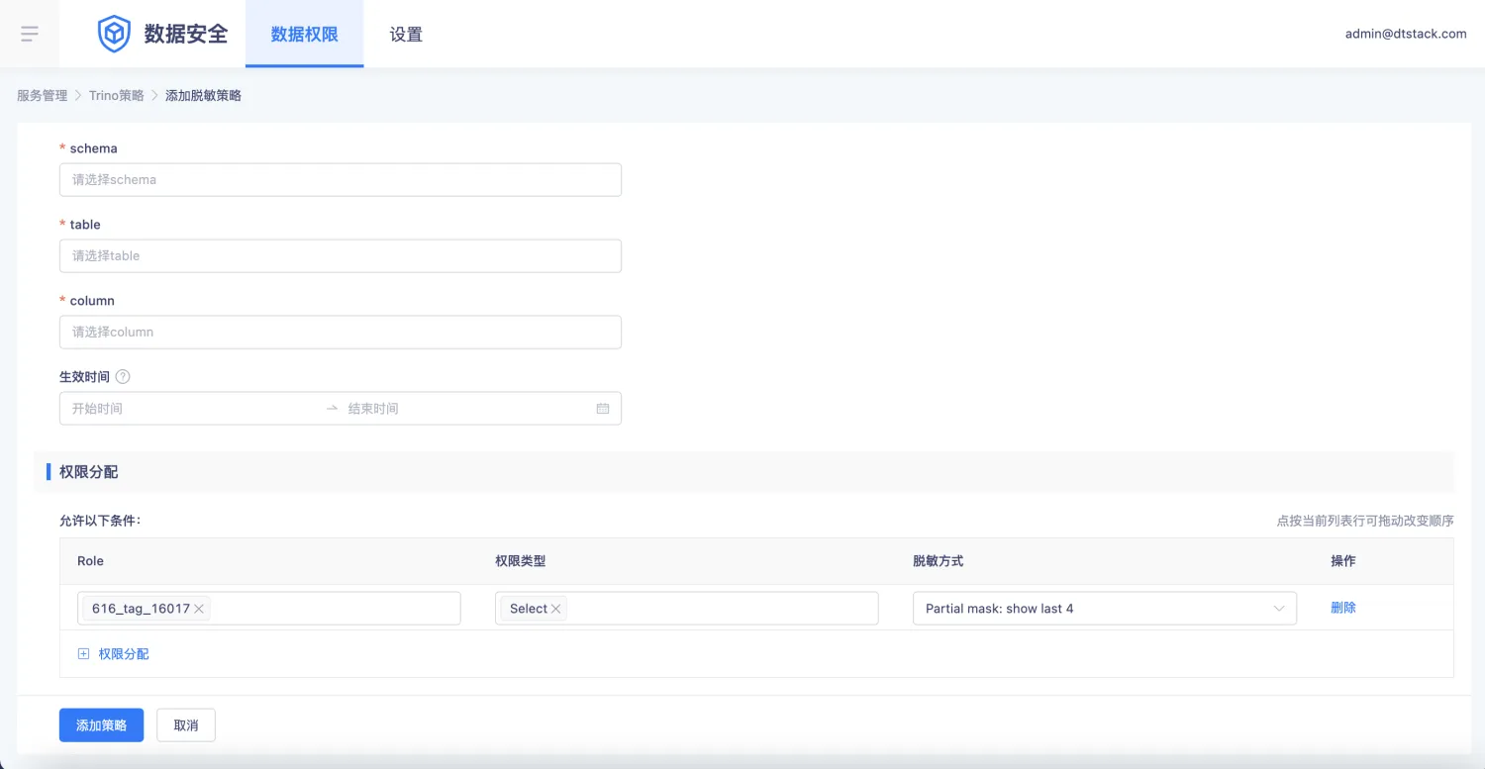Viewport: 1485px width, 769px height.
Task: Open the column selection dropdown
Action: point(340,333)
